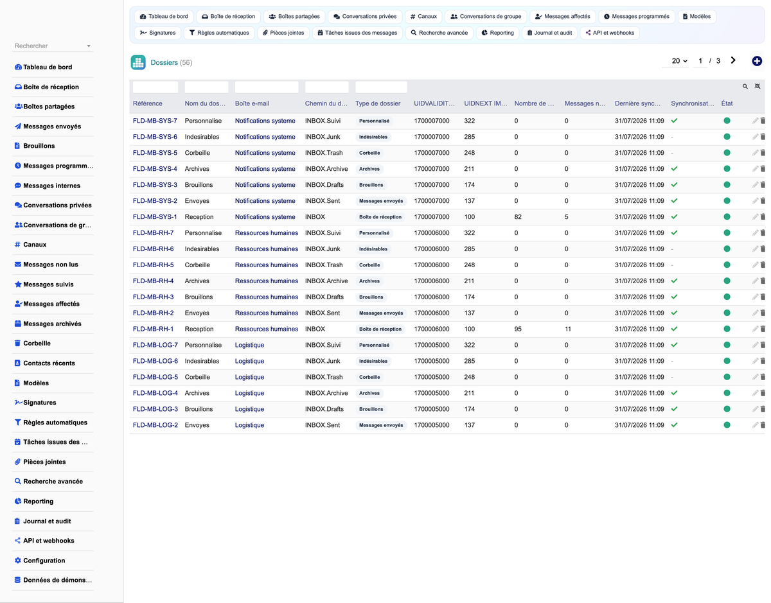The image size is (771, 603).
Task: Click Boîte de réception badge in row FLD-MB-SYS-1
Action: point(380,217)
